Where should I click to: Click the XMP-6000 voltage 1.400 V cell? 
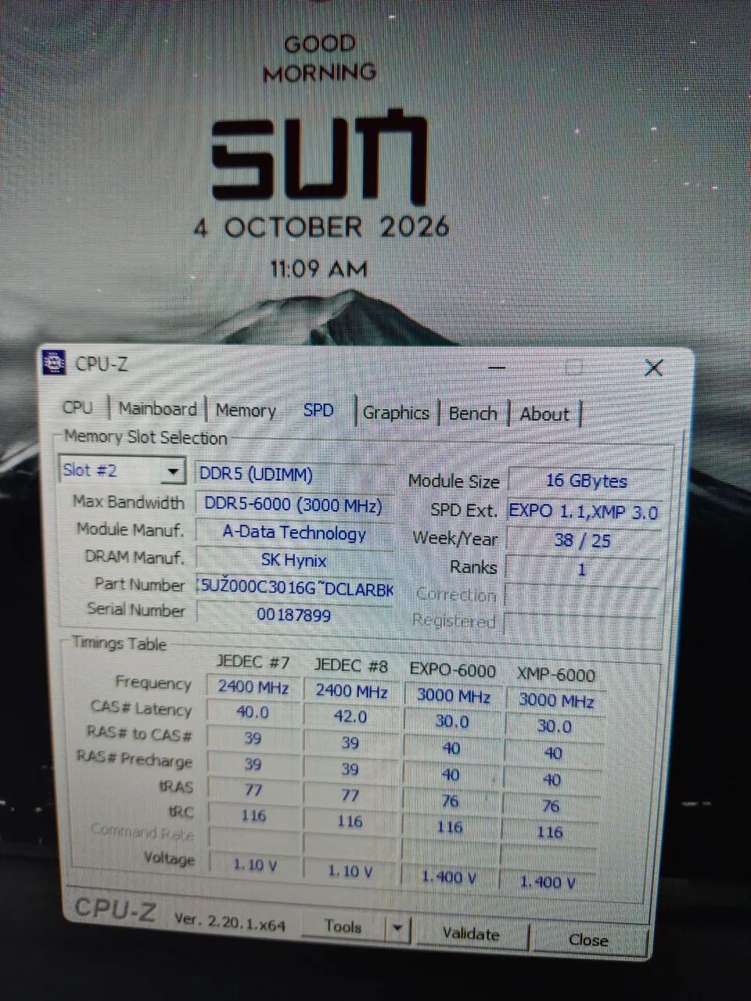click(x=548, y=882)
